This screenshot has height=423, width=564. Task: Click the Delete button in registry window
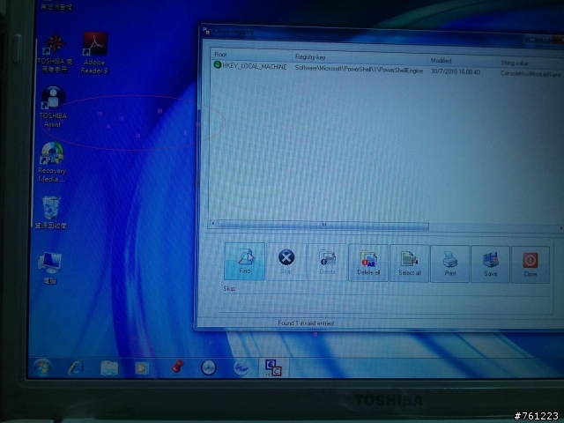pyautogui.click(x=327, y=263)
